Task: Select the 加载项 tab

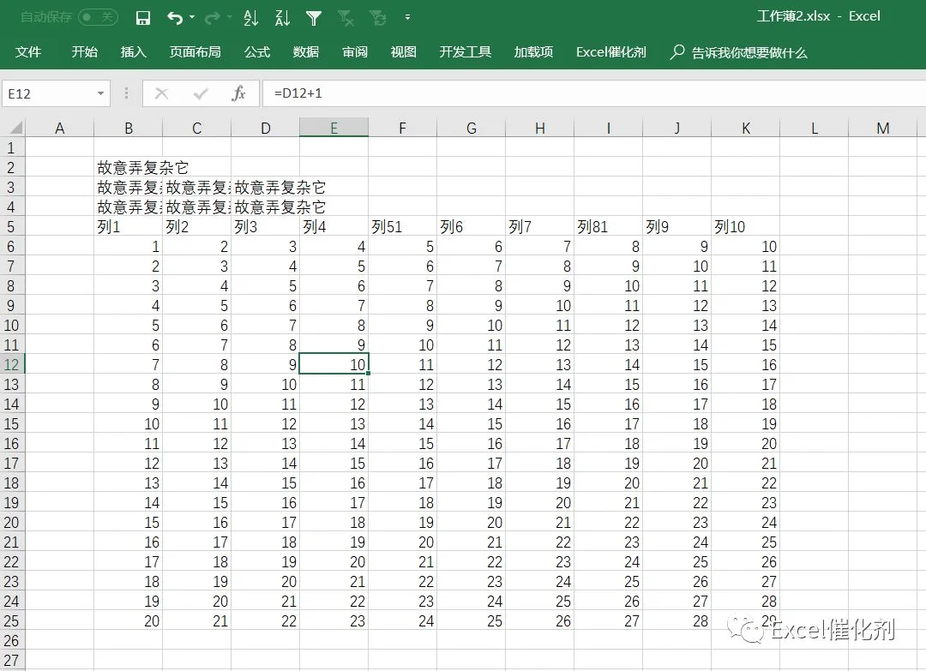Action: pyautogui.click(x=534, y=52)
